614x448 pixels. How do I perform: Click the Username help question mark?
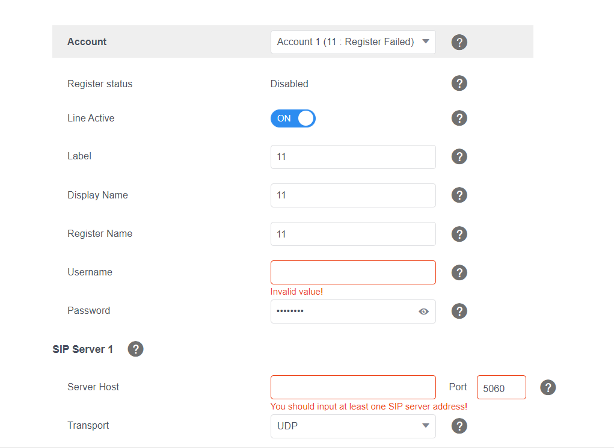pos(459,272)
